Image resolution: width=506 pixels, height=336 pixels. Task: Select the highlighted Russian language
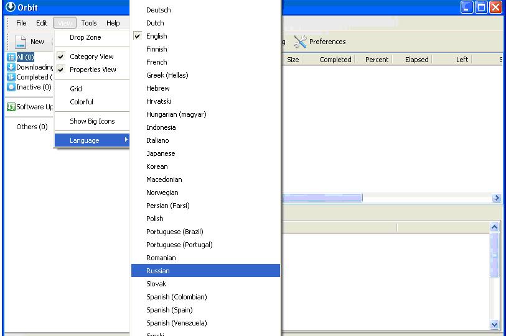(x=205, y=271)
